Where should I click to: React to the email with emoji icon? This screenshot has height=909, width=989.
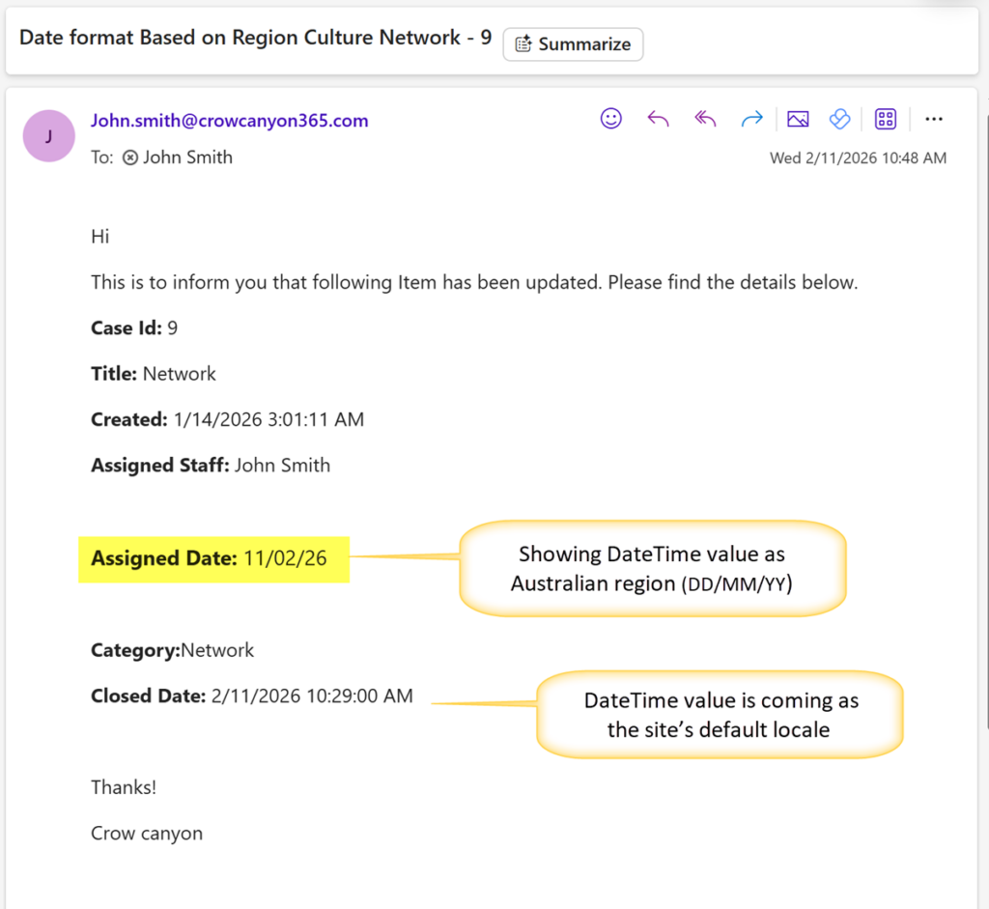coord(610,119)
